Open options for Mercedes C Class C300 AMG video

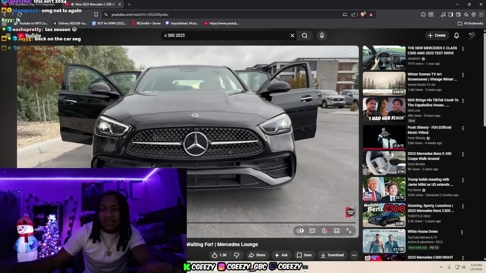(462, 49)
